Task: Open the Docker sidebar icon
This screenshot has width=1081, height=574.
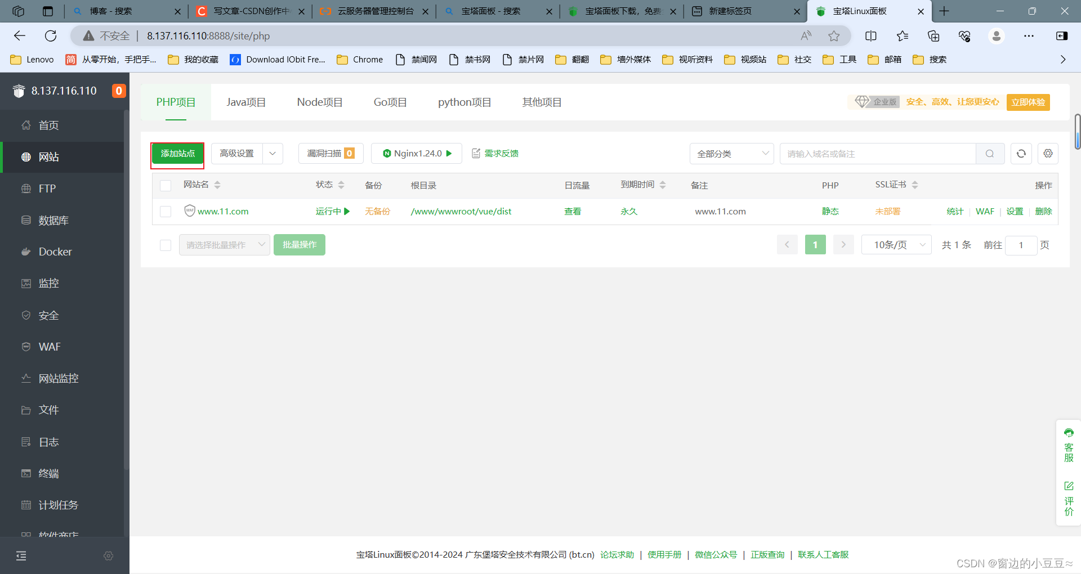Action: pos(26,252)
